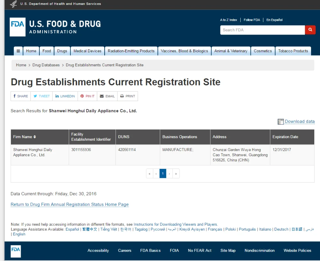Tweet this page

[42, 96]
